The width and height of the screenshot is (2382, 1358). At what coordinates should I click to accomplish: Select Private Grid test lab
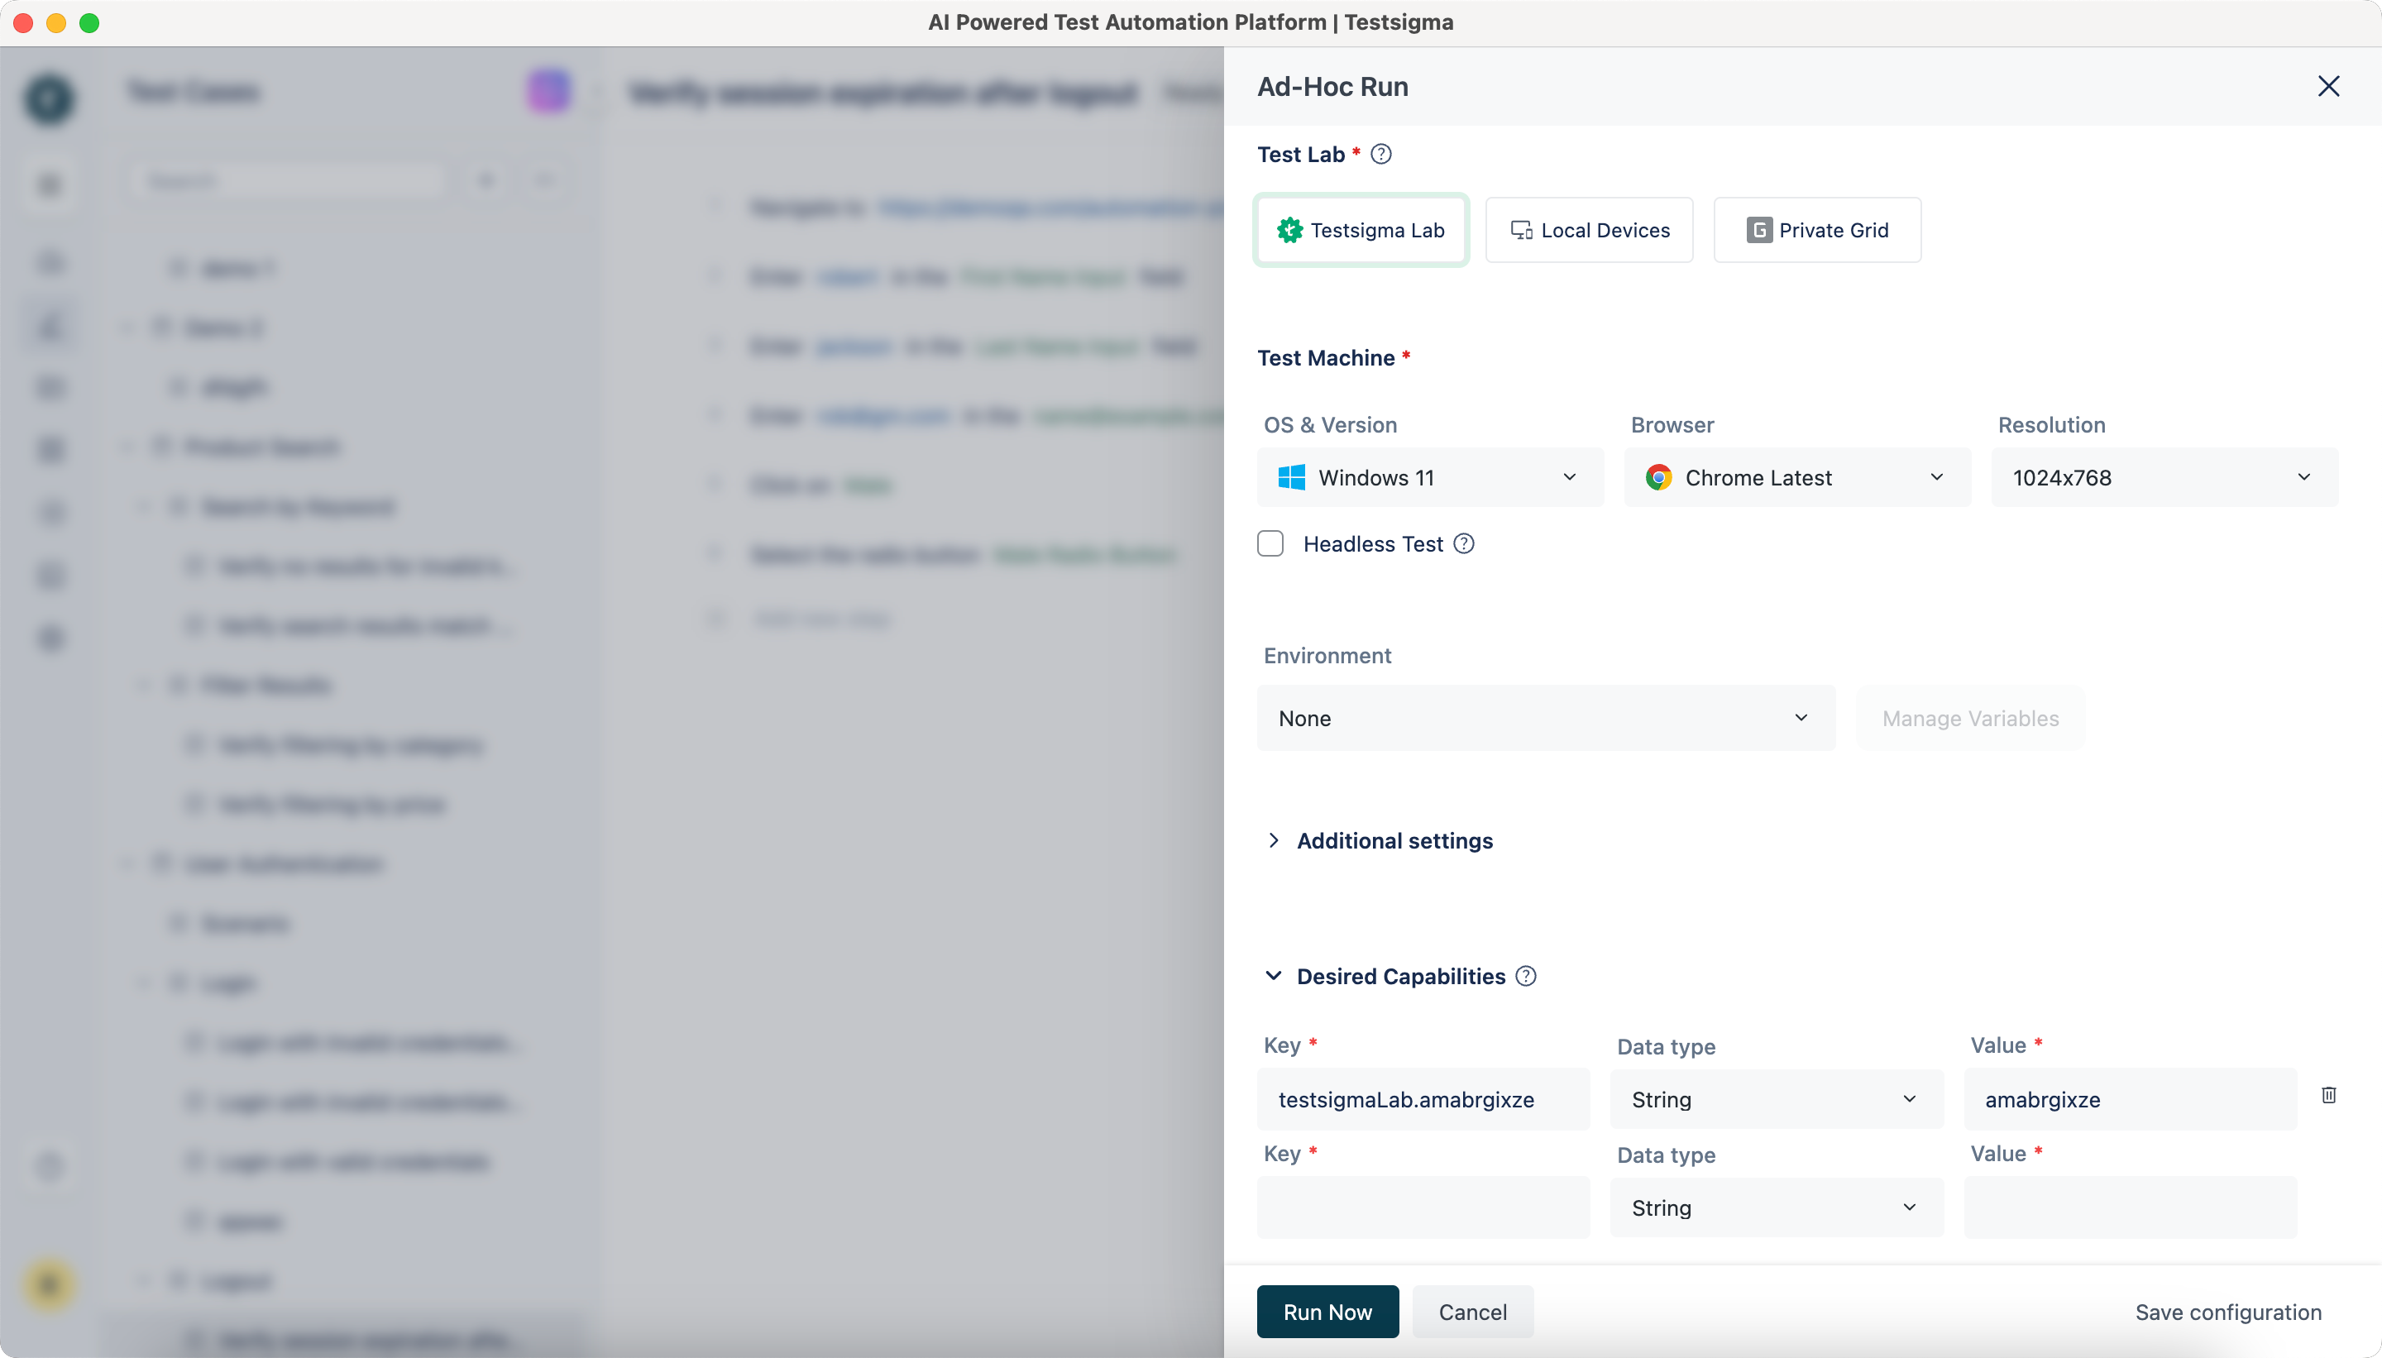(x=1817, y=229)
